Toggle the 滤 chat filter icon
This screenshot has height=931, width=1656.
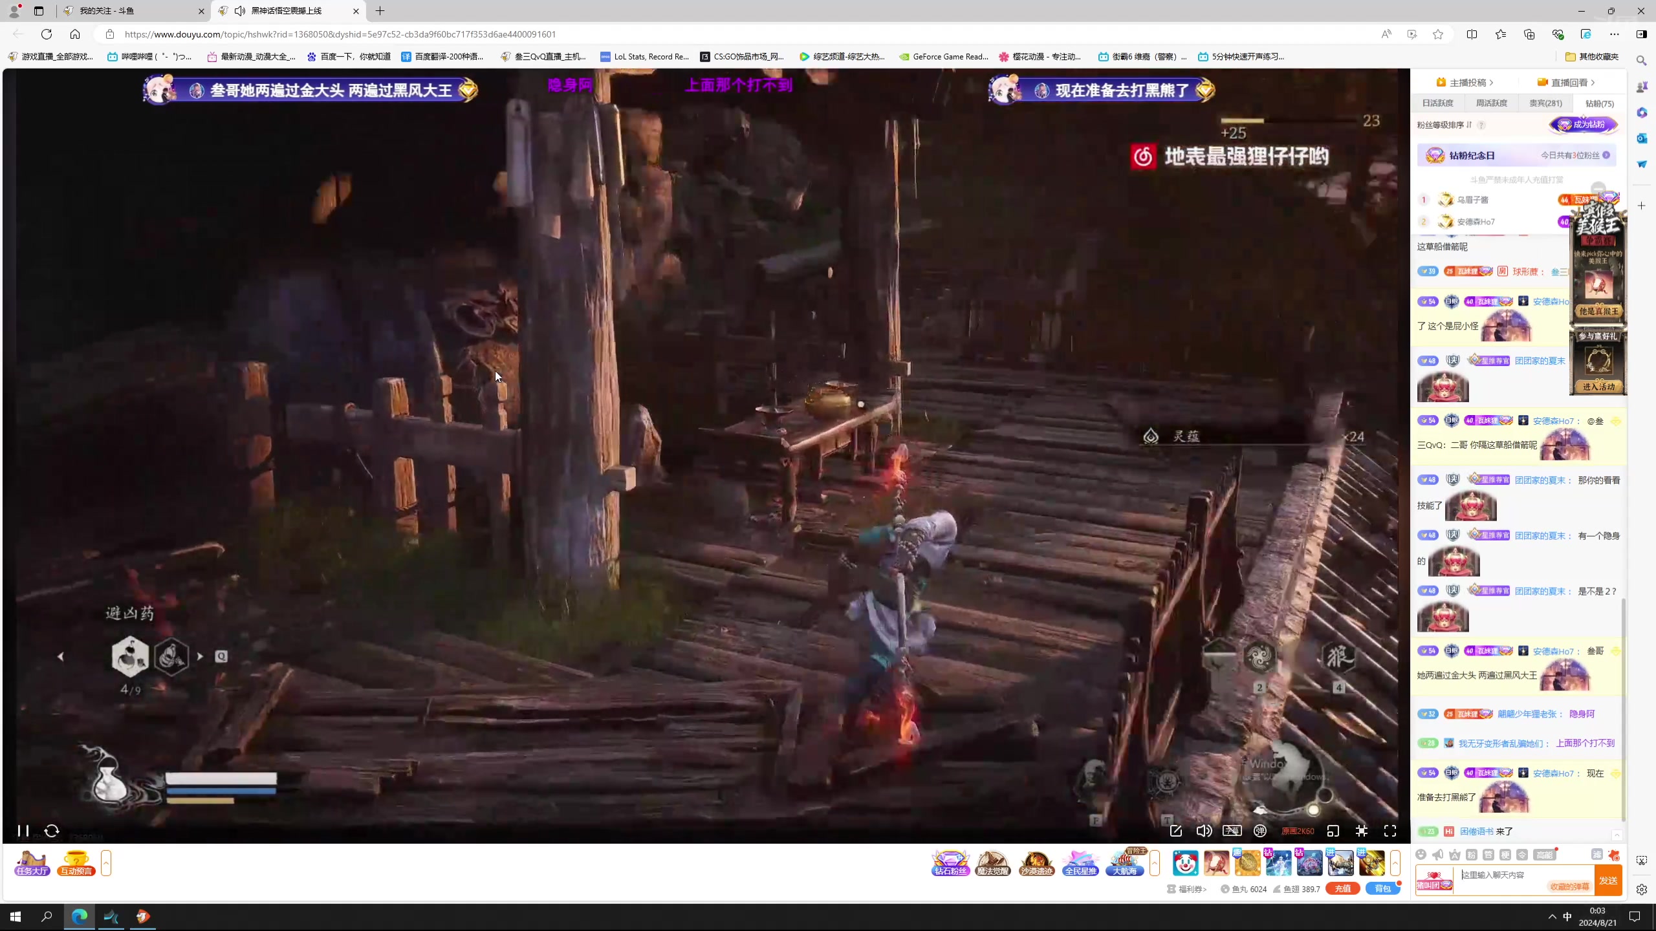pos(1597,855)
